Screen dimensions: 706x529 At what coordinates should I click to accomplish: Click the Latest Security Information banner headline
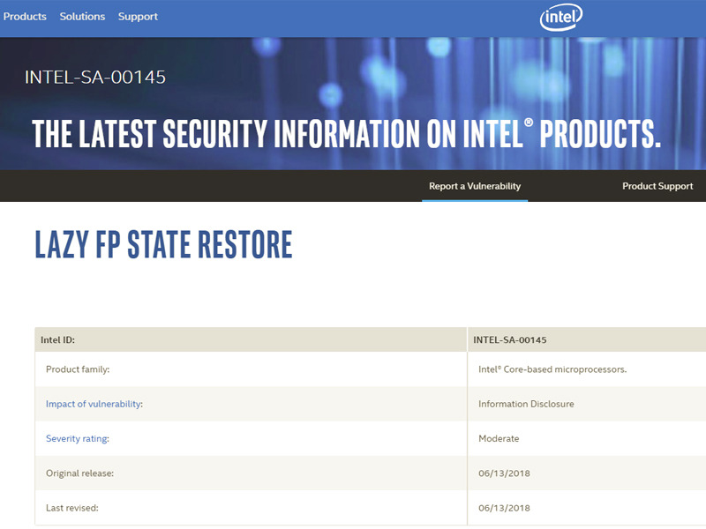(346, 132)
